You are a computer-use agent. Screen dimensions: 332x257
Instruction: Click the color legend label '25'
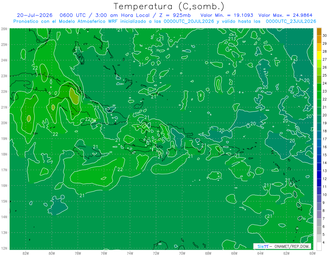pyautogui.click(x=325, y=75)
